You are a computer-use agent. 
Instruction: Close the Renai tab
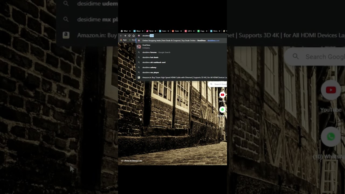[156, 31]
